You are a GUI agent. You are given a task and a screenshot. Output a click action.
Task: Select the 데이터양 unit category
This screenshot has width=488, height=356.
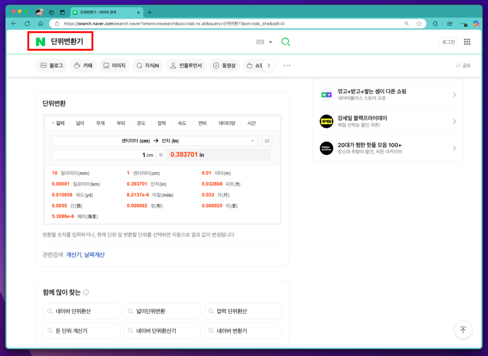tap(227, 123)
